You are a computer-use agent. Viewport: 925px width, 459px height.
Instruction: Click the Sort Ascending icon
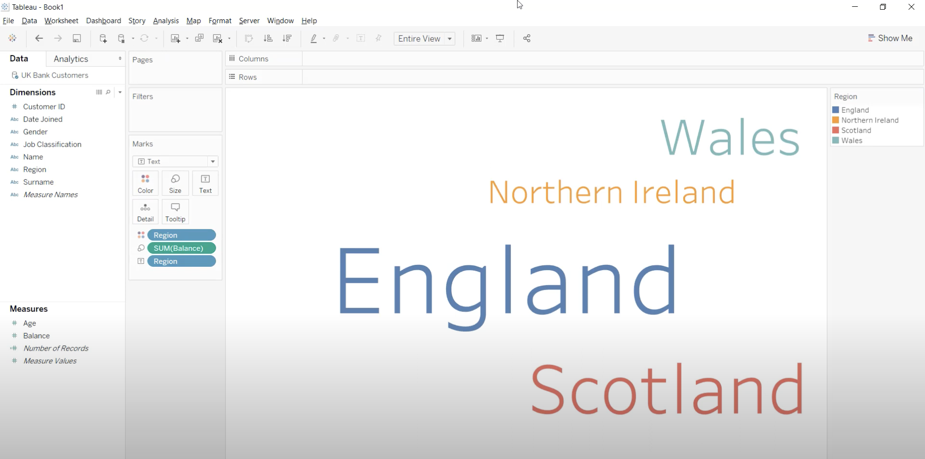point(268,38)
